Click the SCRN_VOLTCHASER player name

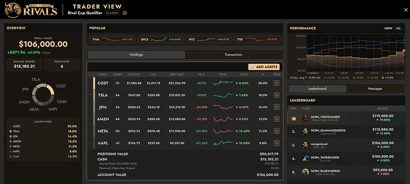[325, 117]
